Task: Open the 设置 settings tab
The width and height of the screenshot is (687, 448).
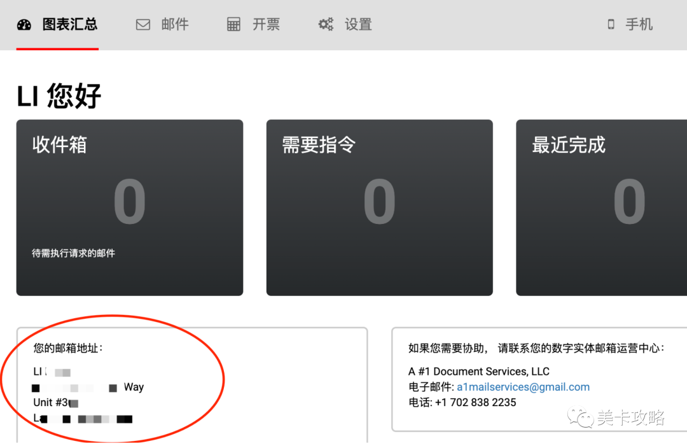Action: [358, 24]
